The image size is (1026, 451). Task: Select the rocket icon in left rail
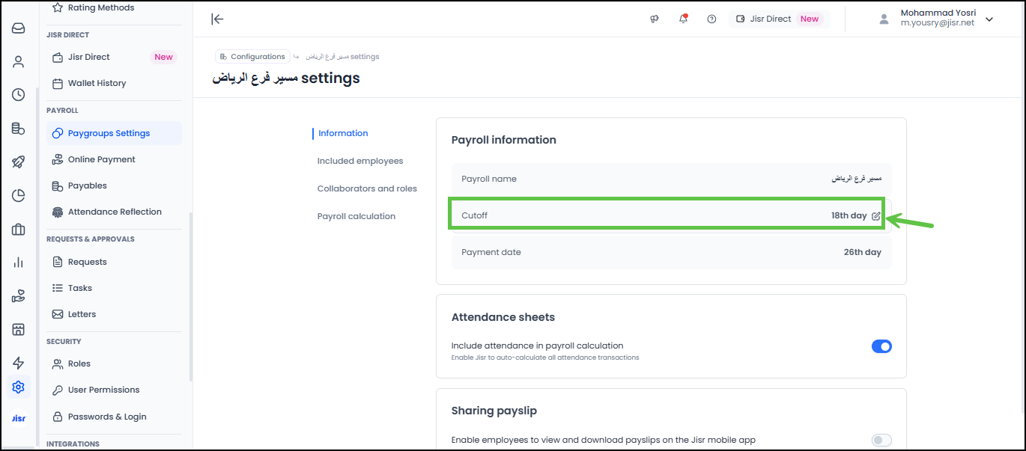(19, 162)
